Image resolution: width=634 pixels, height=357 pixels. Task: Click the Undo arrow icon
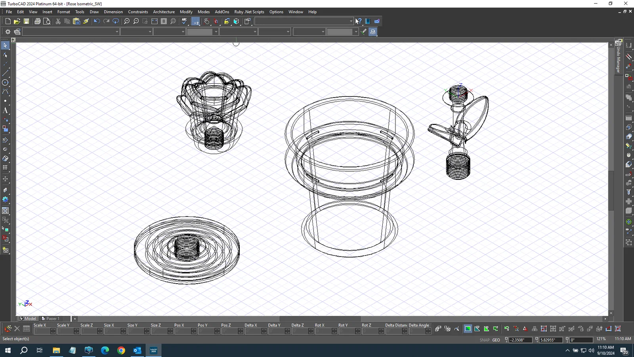coord(97,21)
